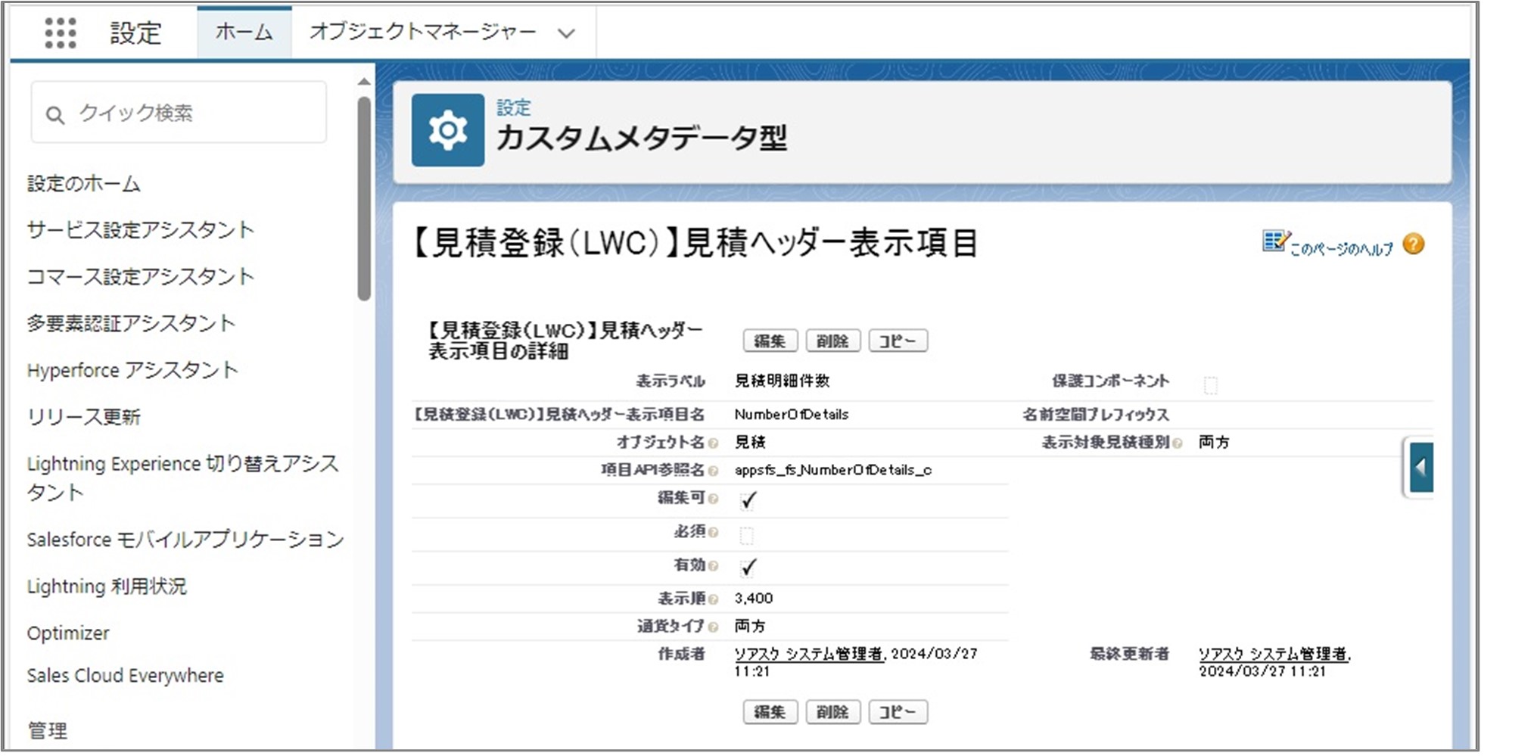Image resolution: width=1534 pixels, height=756 pixels.
Task: Click the 管理 section heading
Action: [x=48, y=730]
